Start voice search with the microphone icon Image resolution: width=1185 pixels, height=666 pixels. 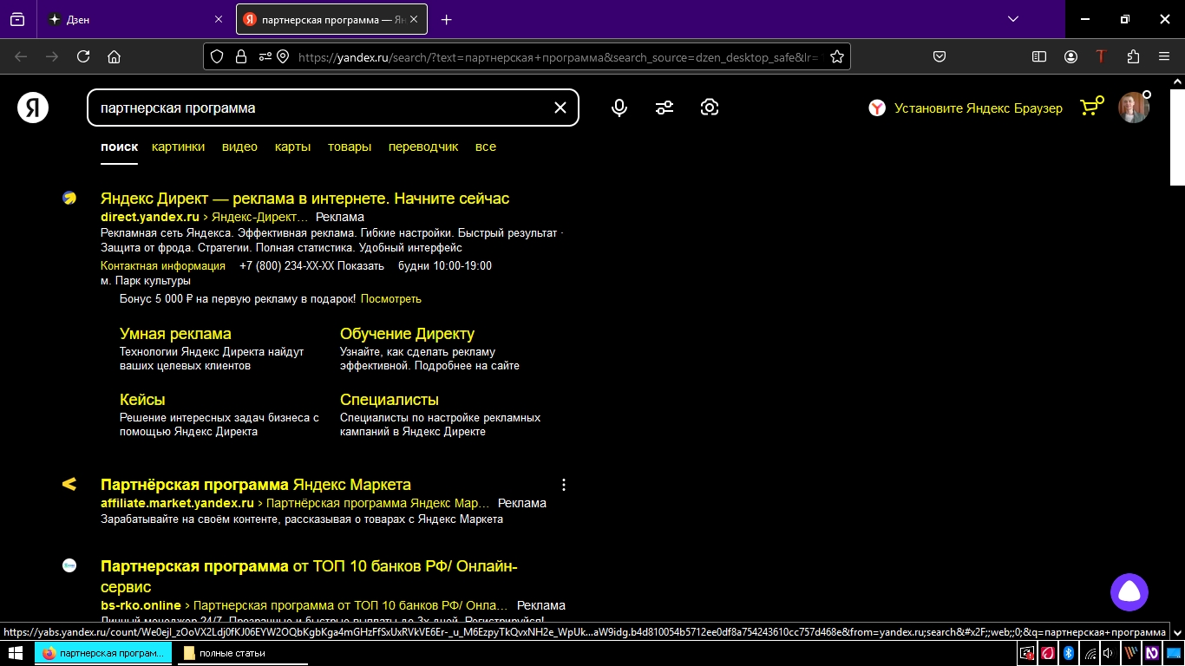coord(619,108)
